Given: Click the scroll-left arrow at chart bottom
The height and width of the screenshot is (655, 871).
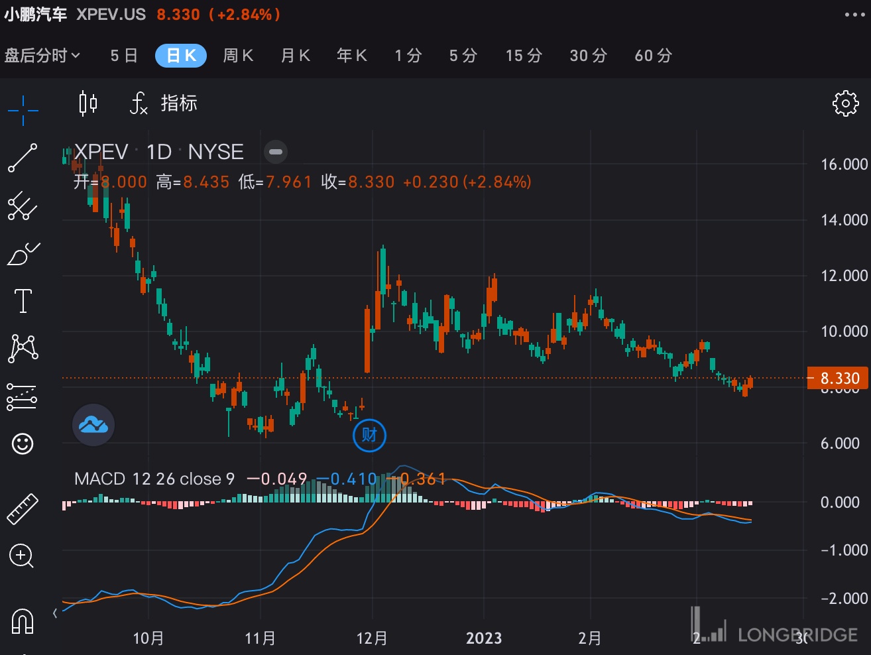Looking at the screenshot, I should 55,613.
